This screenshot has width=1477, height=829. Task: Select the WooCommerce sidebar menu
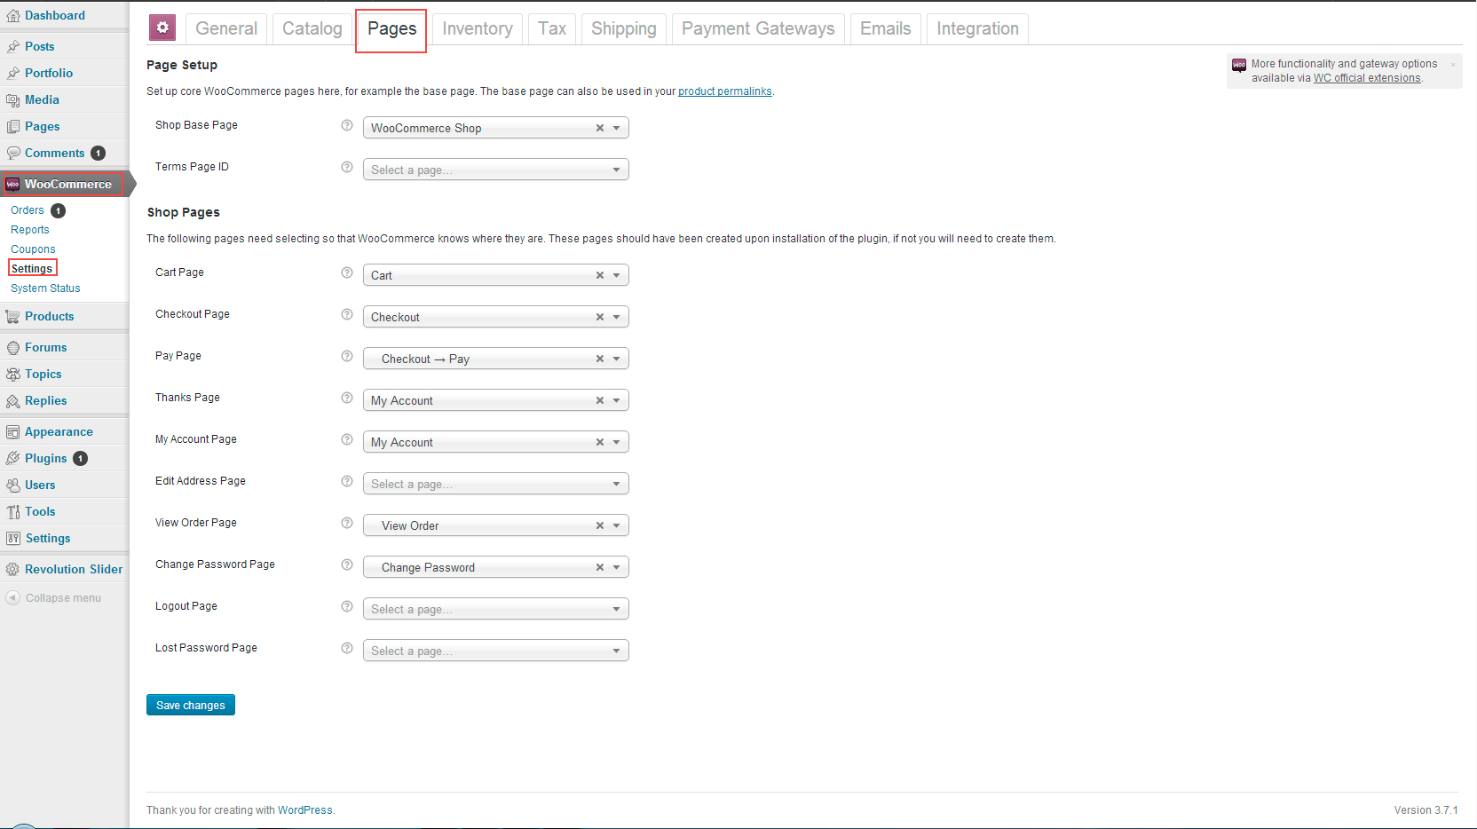coord(64,184)
